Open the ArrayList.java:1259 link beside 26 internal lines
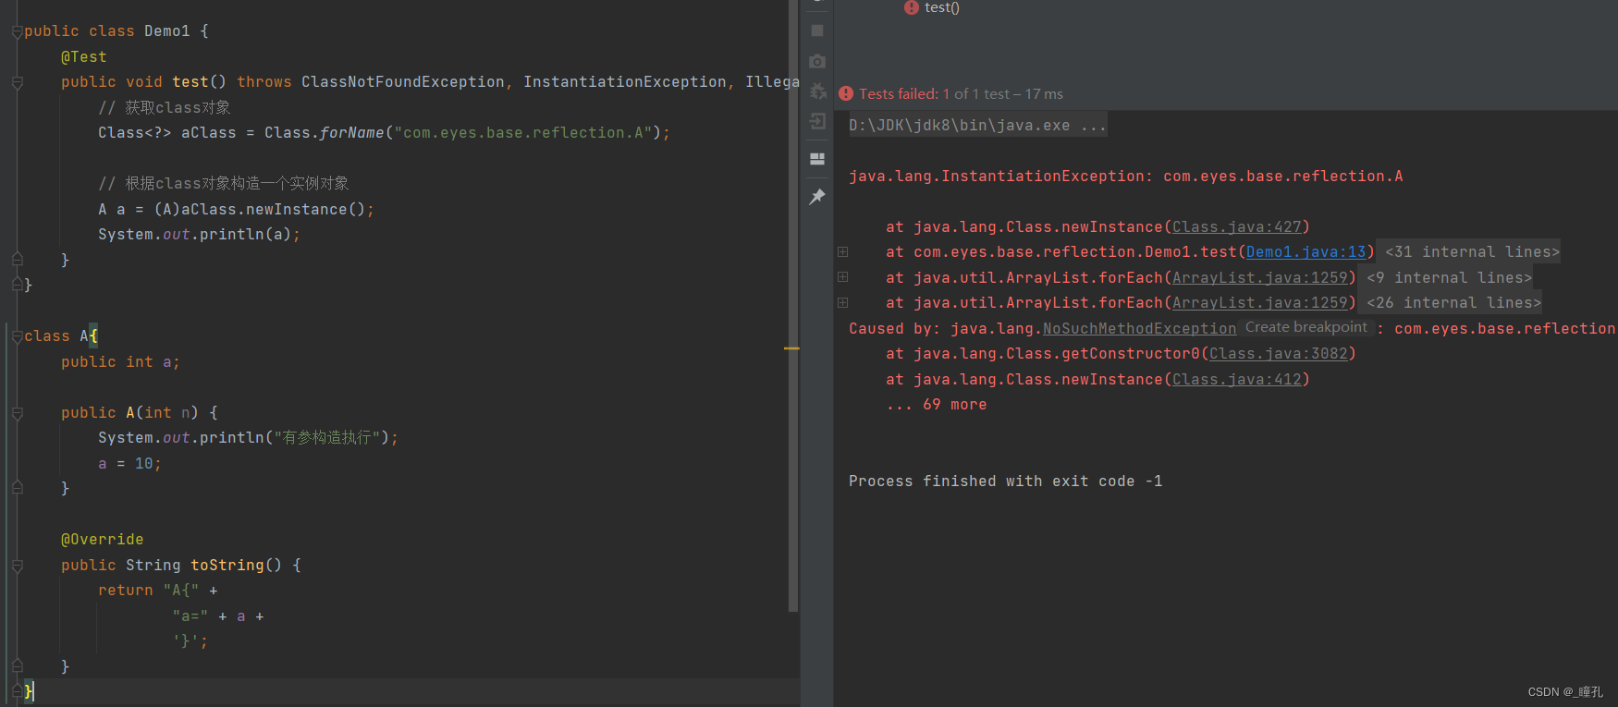 (1259, 302)
